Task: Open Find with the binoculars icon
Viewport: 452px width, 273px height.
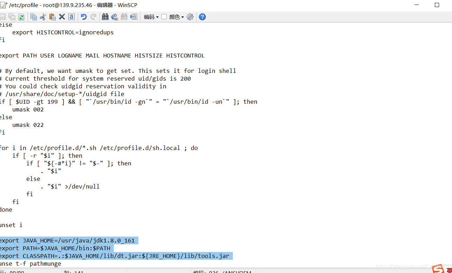Action: [105, 17]
